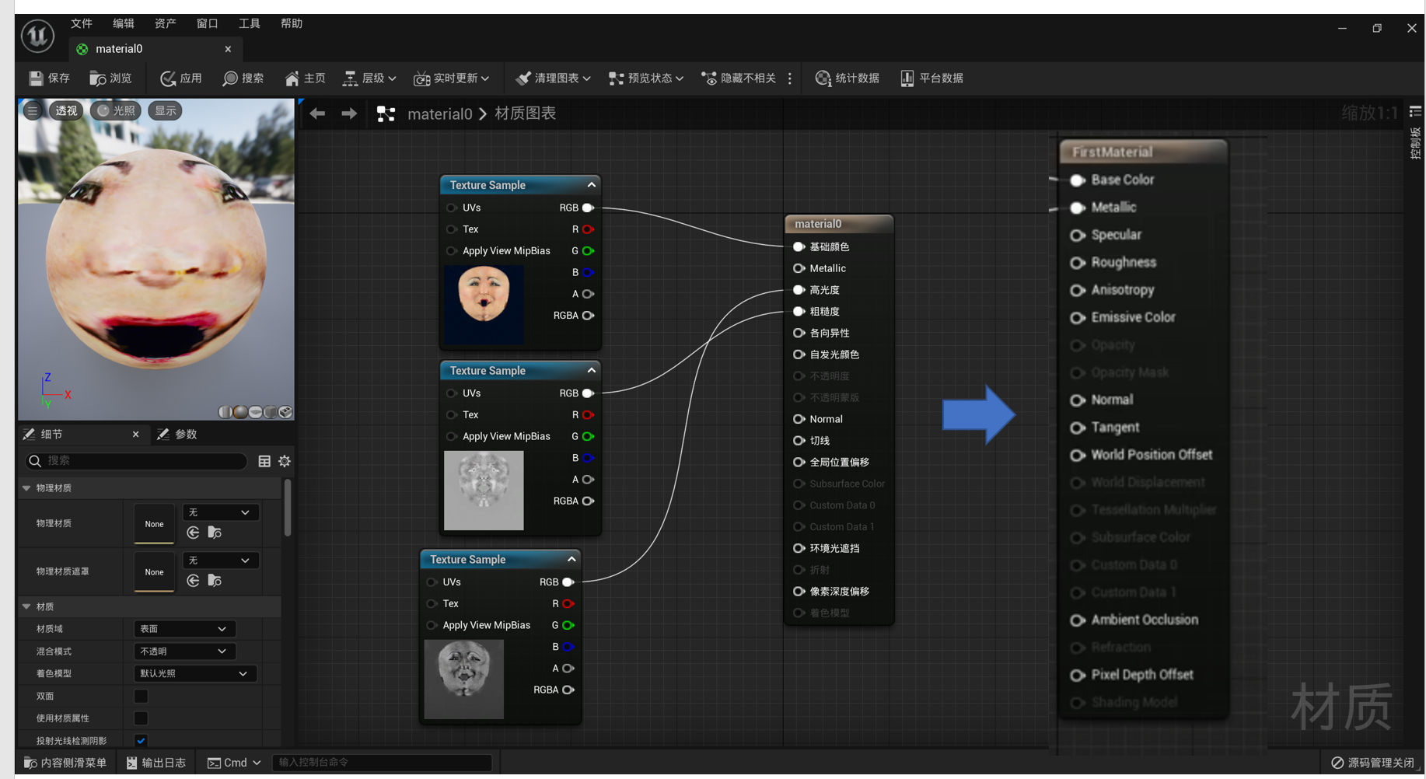The height and width of the screenshot is (779, 1426).
Task: Click Normal input pin on material0 node
Action: 799,419
